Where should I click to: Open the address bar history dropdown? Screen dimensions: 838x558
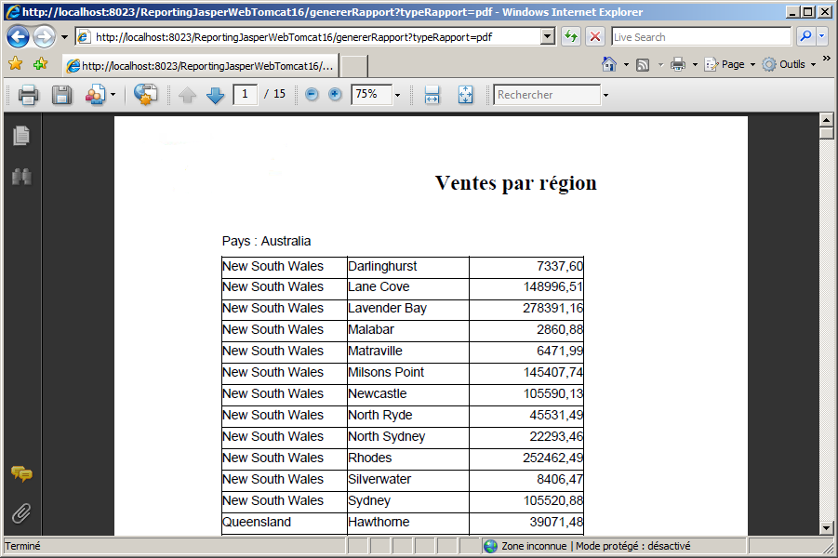click(x=547, y=37)
